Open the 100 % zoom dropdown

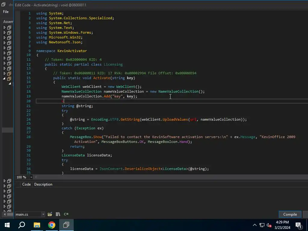[31, 177]
